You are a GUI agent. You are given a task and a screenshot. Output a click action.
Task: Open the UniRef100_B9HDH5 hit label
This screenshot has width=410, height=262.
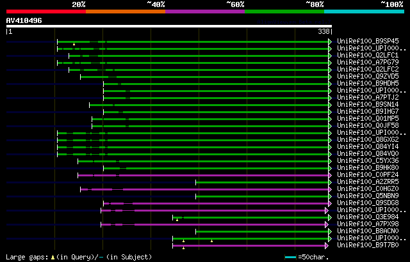point(368,84)
